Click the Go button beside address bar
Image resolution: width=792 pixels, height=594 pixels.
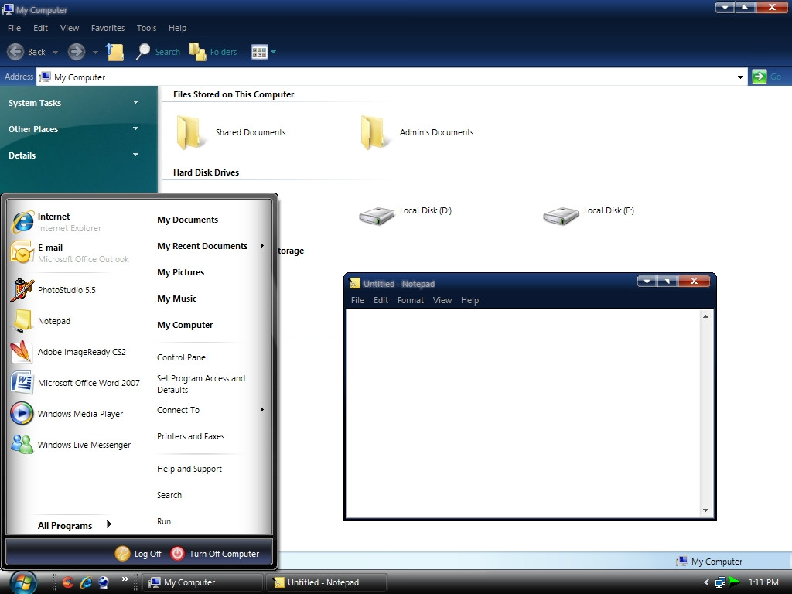(766, 77)
